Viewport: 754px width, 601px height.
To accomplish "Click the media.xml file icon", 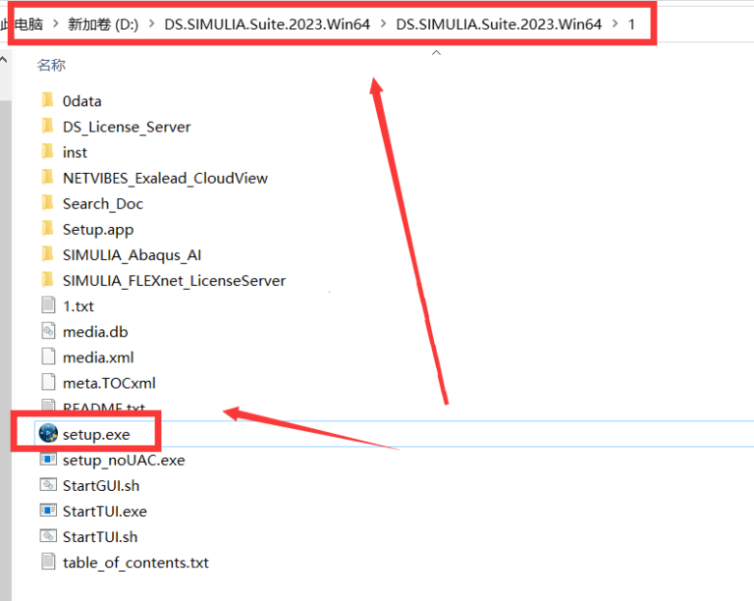I will pyautogui.click(x=48, y=356).
